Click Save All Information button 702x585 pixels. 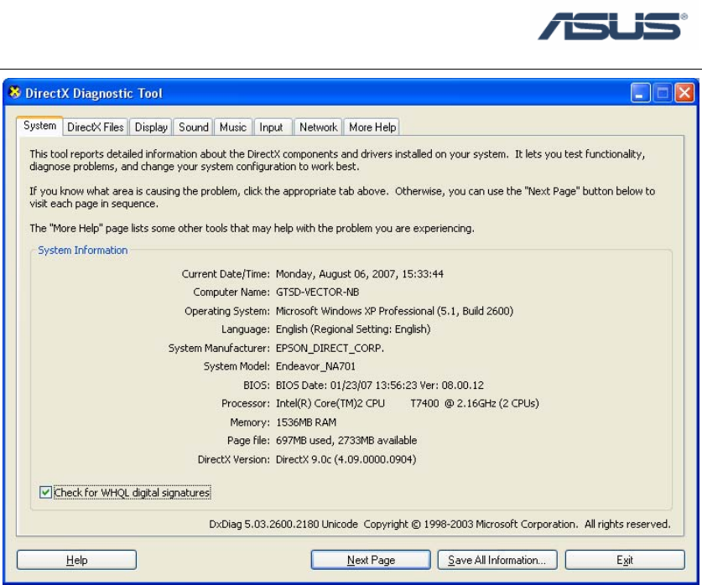tap(497, 560)
